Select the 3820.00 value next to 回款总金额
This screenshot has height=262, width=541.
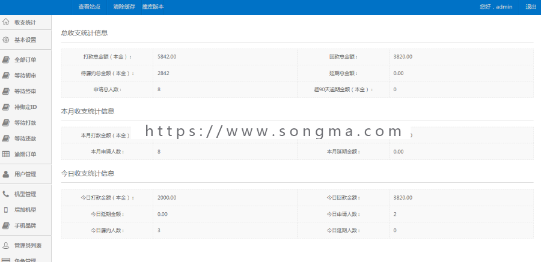(x=403, y=57)
